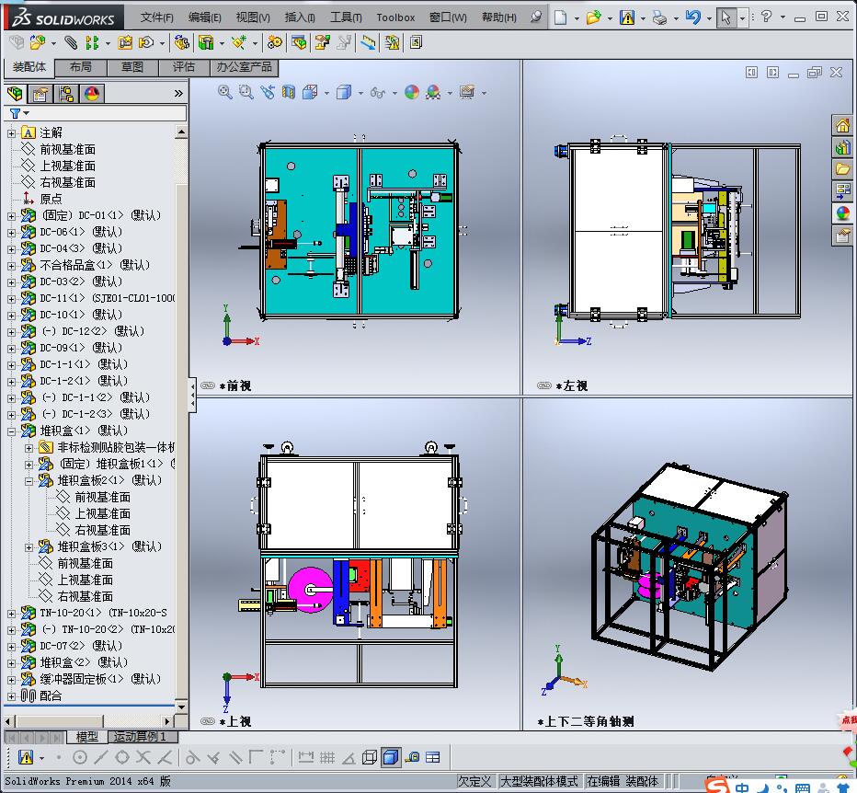Click the Print icon
857x793 pixels.
(659, 17)
